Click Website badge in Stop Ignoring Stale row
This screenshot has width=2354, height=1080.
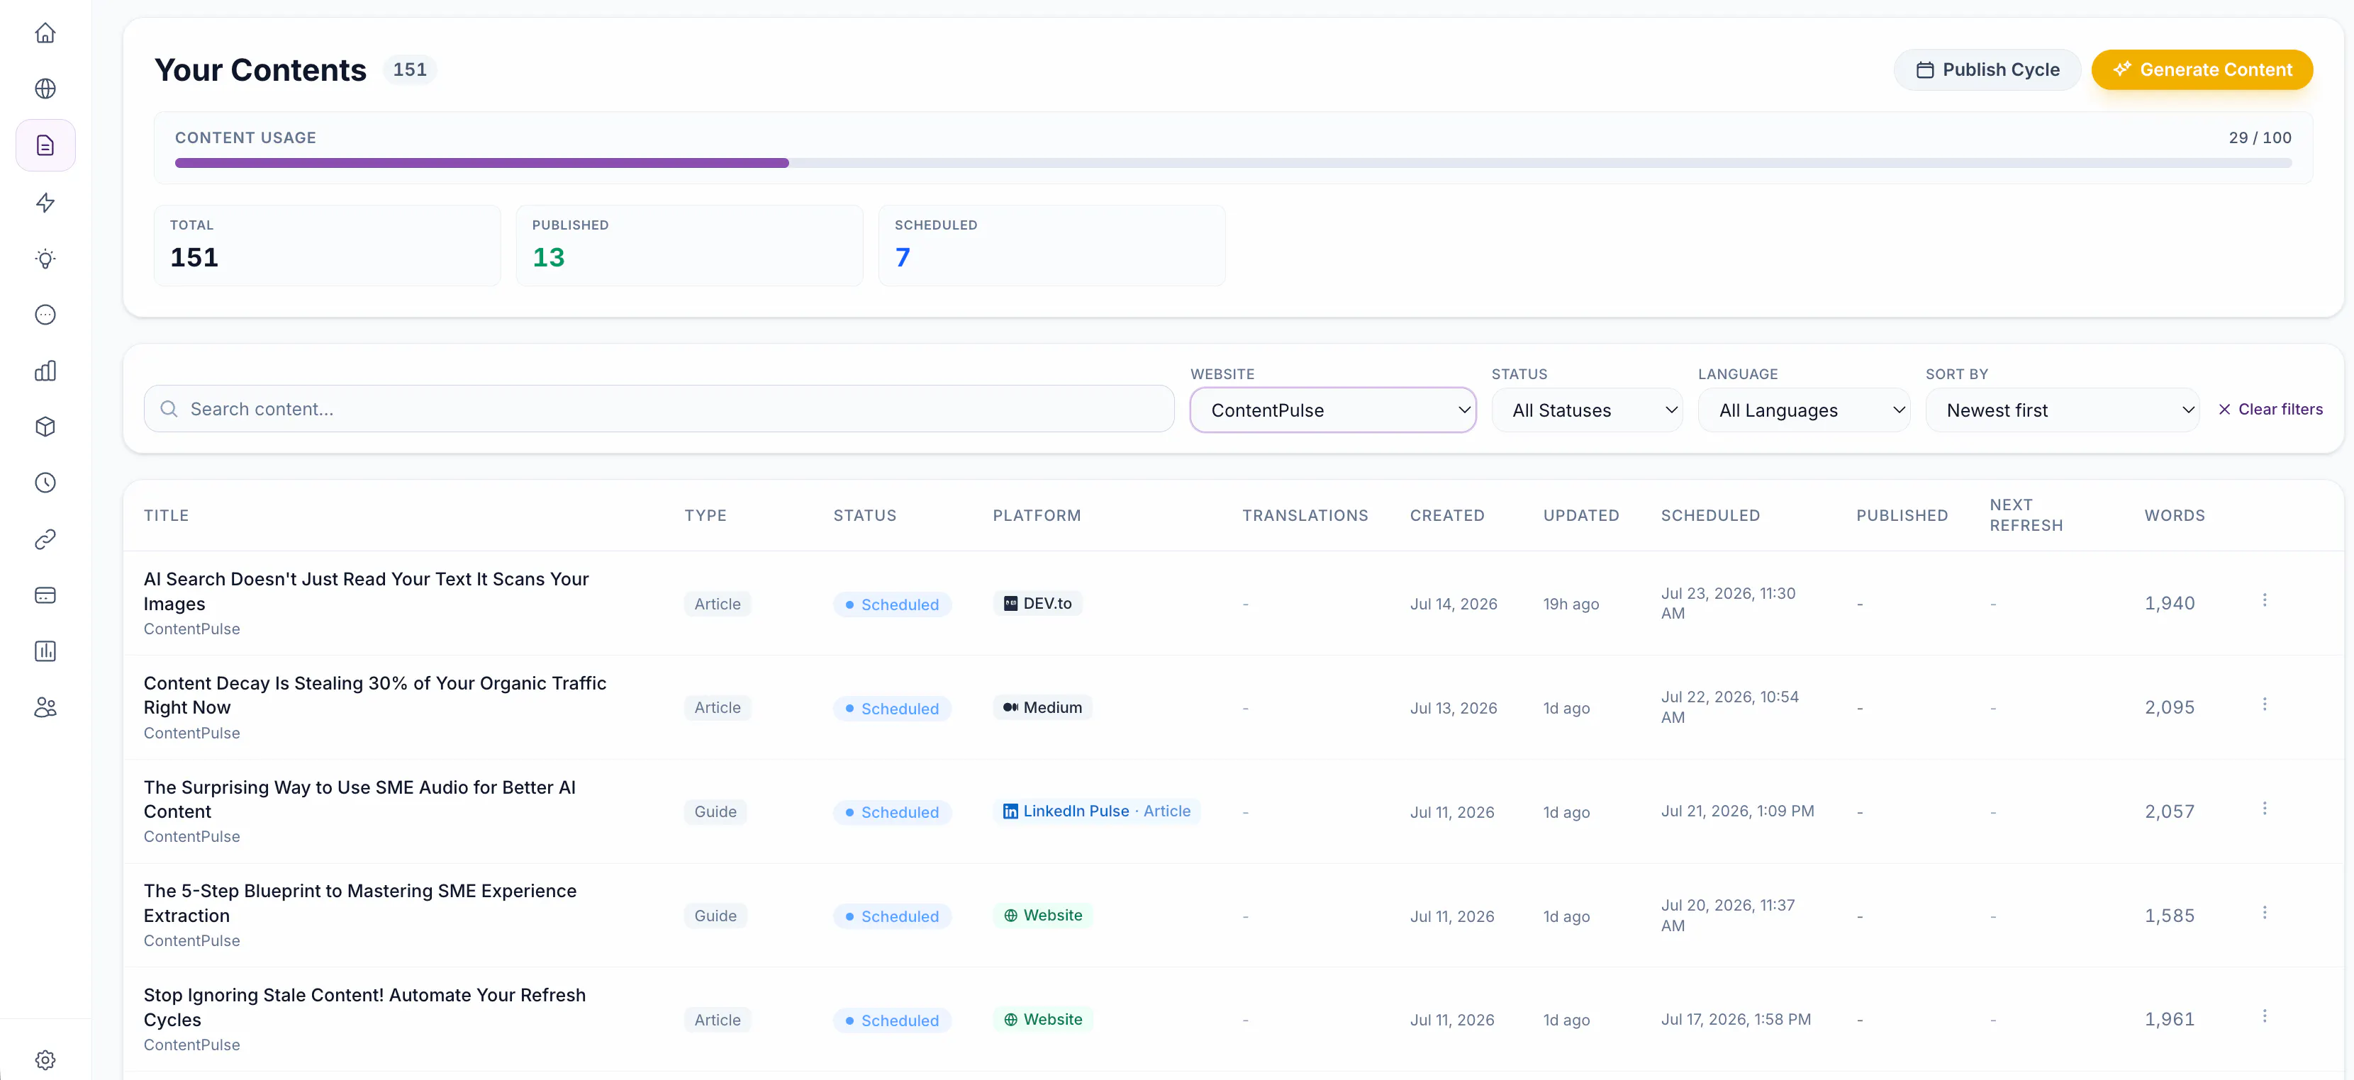pyautogui.click(x=1043, y=1020)
